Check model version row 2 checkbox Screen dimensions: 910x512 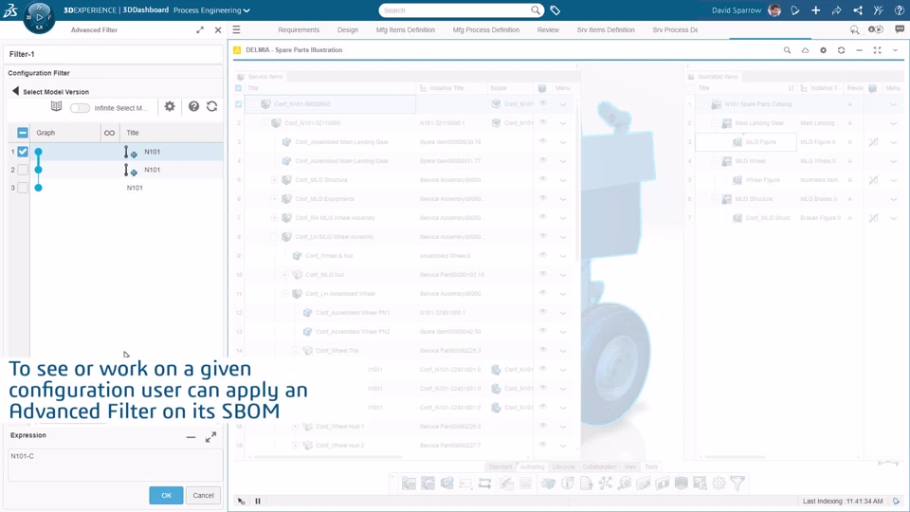[23, 170]
